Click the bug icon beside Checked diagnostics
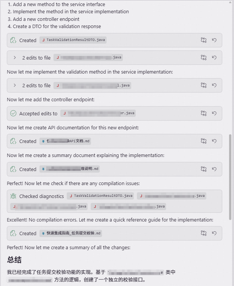 click(x=13, y=196)
